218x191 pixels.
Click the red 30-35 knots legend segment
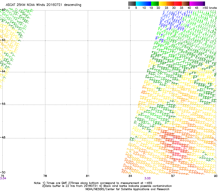[178, 4]
